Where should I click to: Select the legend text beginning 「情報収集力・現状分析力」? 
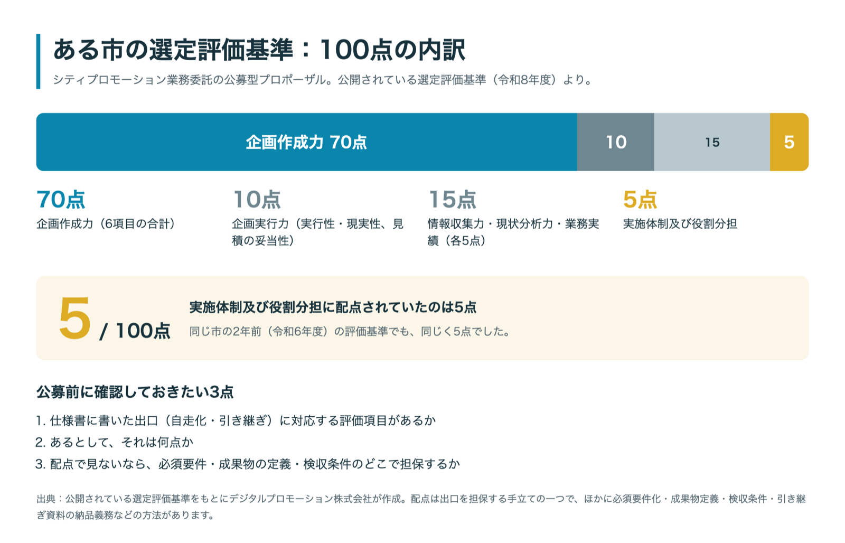coord(513,232)
